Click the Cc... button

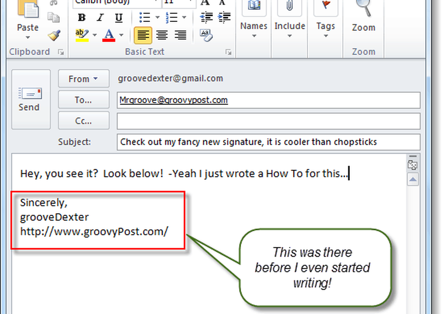83,121
